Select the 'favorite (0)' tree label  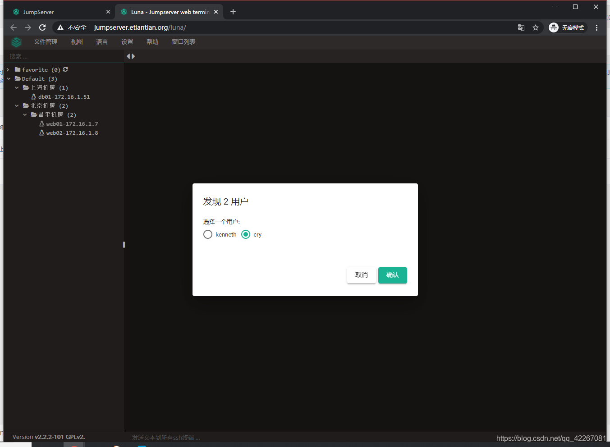coord(41,70)
